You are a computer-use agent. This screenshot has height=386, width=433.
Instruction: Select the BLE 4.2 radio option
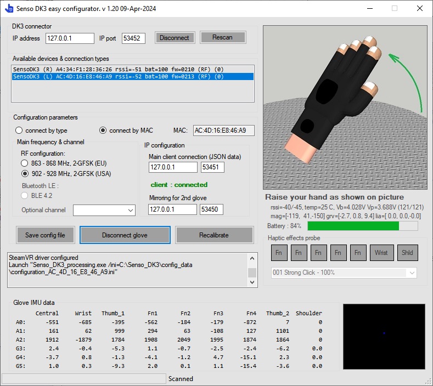(x=25, y=196)
